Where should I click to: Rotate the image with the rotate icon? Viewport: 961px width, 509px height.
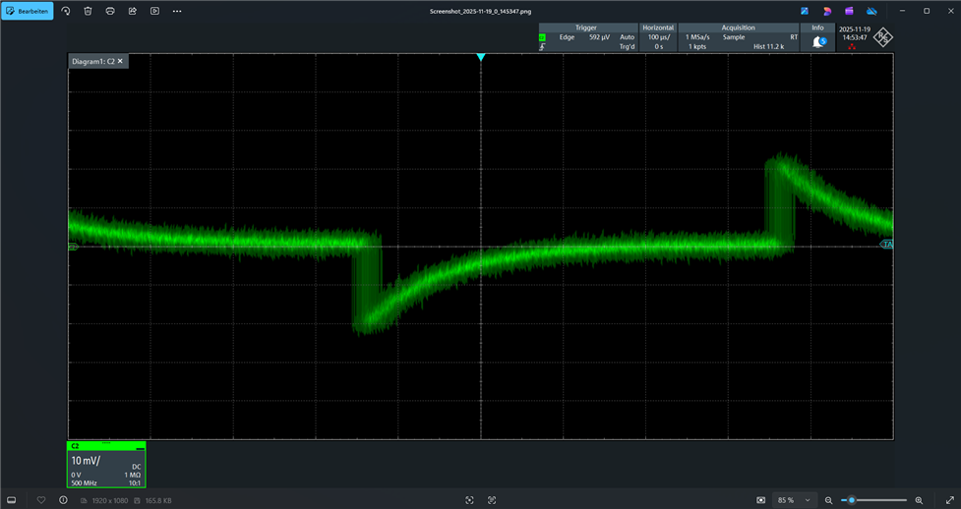point(66,11)
